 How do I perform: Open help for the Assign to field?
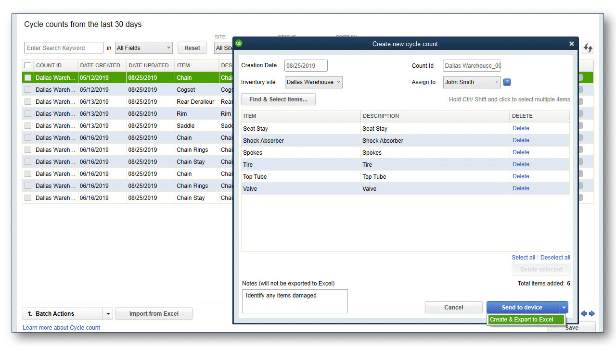[x=507, y=82]
